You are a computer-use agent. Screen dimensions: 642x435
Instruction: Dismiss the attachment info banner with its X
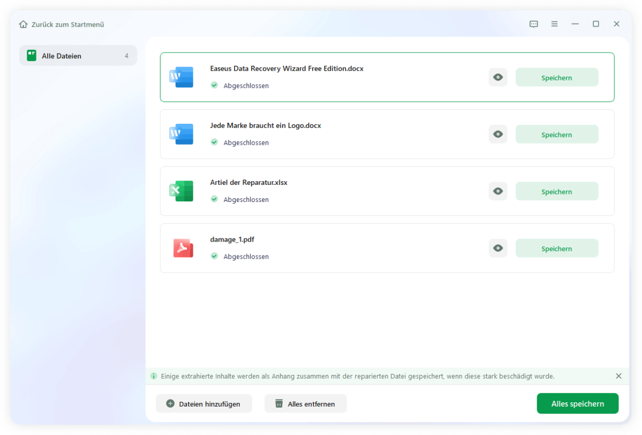(x=618, y=376)
